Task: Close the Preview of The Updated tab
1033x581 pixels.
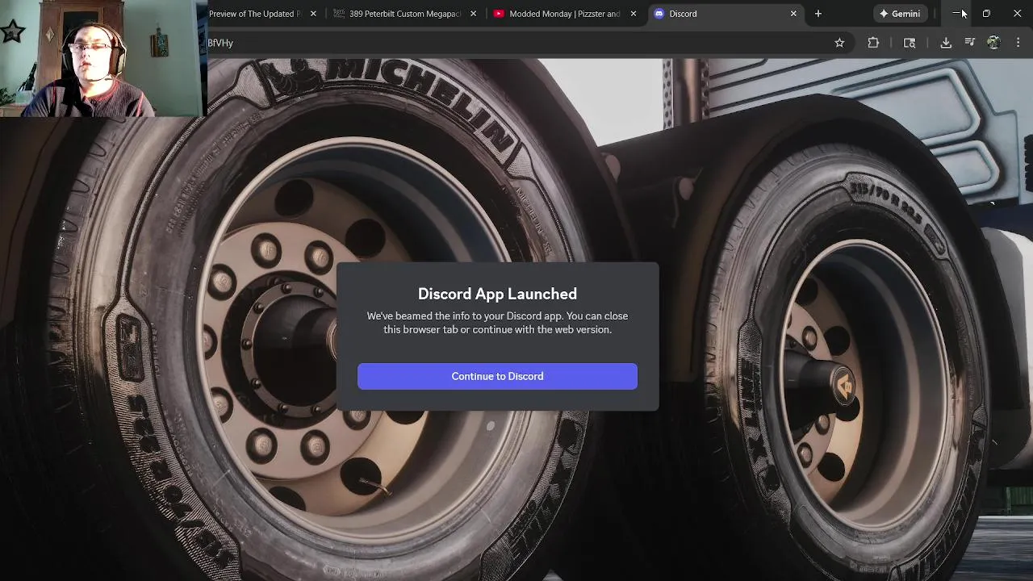Action: click(x=313, y=14)
